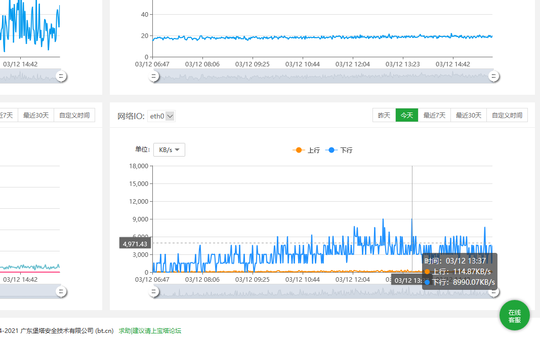Toggle the 上行 legend series
540x338 pixels.
pyautogui.click(x=306, y=150)
